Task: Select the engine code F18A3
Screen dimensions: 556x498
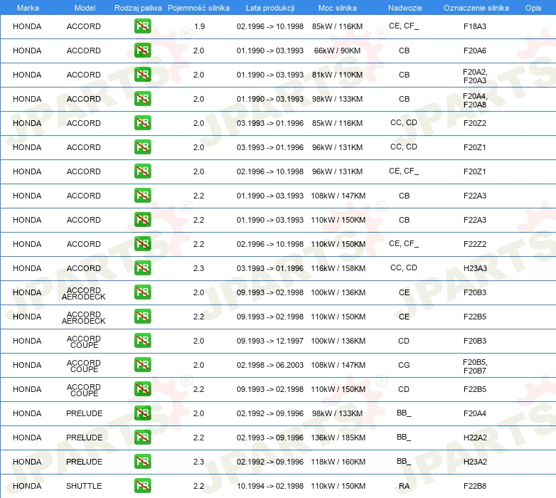Action: pyautogui.click(x=475, y=26)
